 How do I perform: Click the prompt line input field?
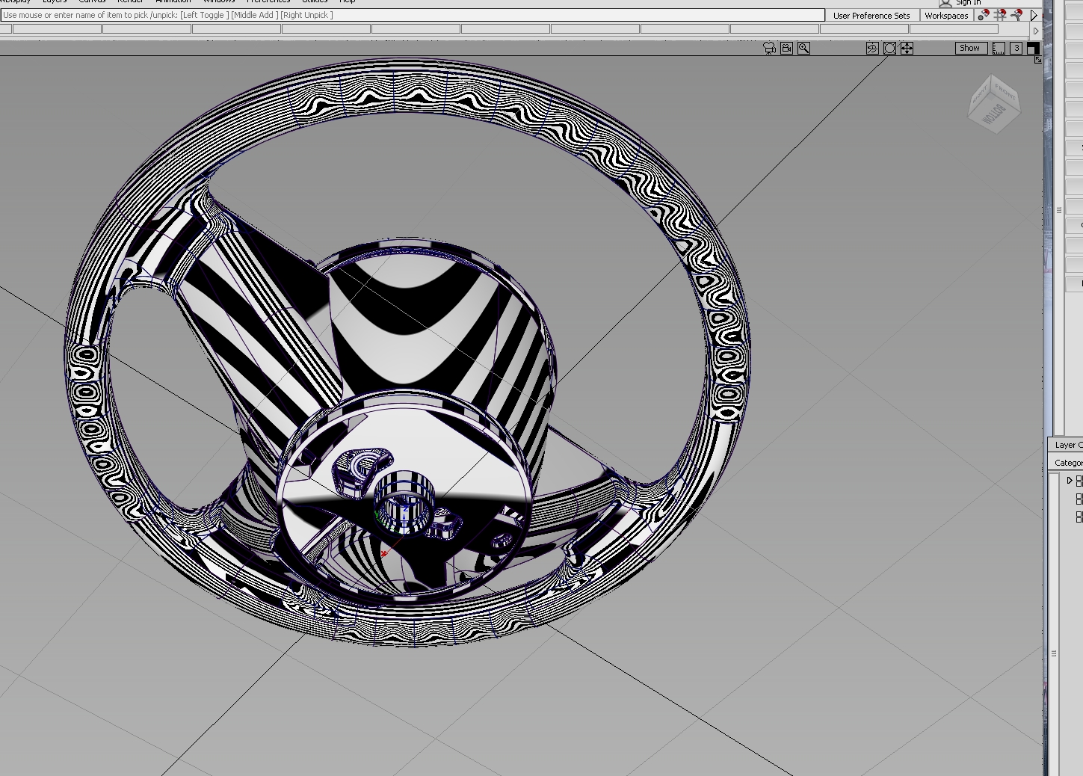pos(412,15)
